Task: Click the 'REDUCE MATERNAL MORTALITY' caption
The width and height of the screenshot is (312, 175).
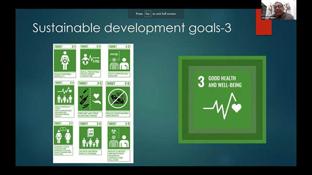Action: click(x=65, y=75)
